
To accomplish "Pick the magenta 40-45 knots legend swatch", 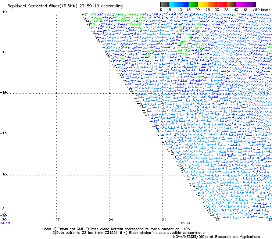I will [x=241, y=4].
